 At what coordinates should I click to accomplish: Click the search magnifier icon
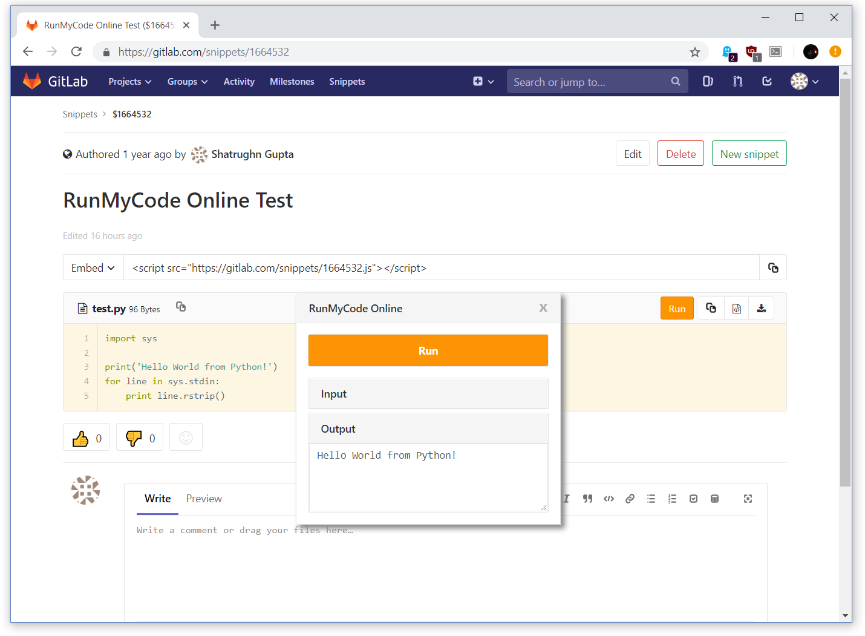click(676, 81)
